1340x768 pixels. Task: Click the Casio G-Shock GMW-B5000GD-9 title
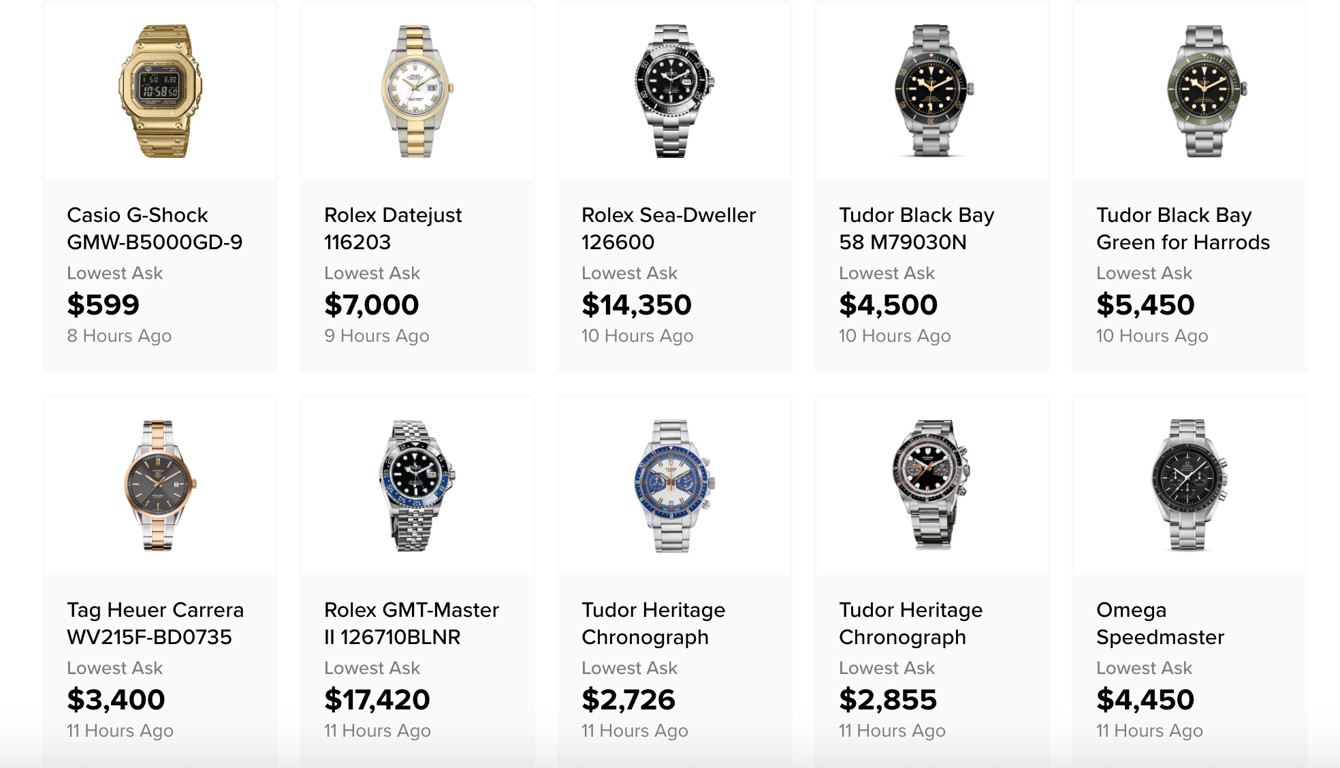coord(155,229)
